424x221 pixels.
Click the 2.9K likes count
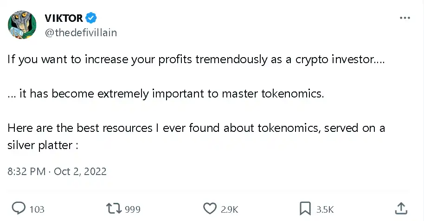229,209
